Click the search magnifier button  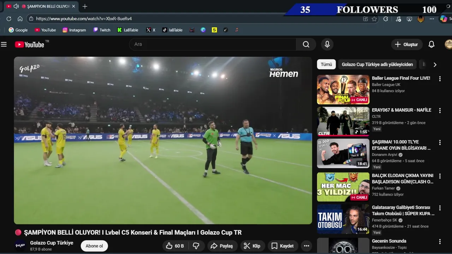click(x=306, y=44)
